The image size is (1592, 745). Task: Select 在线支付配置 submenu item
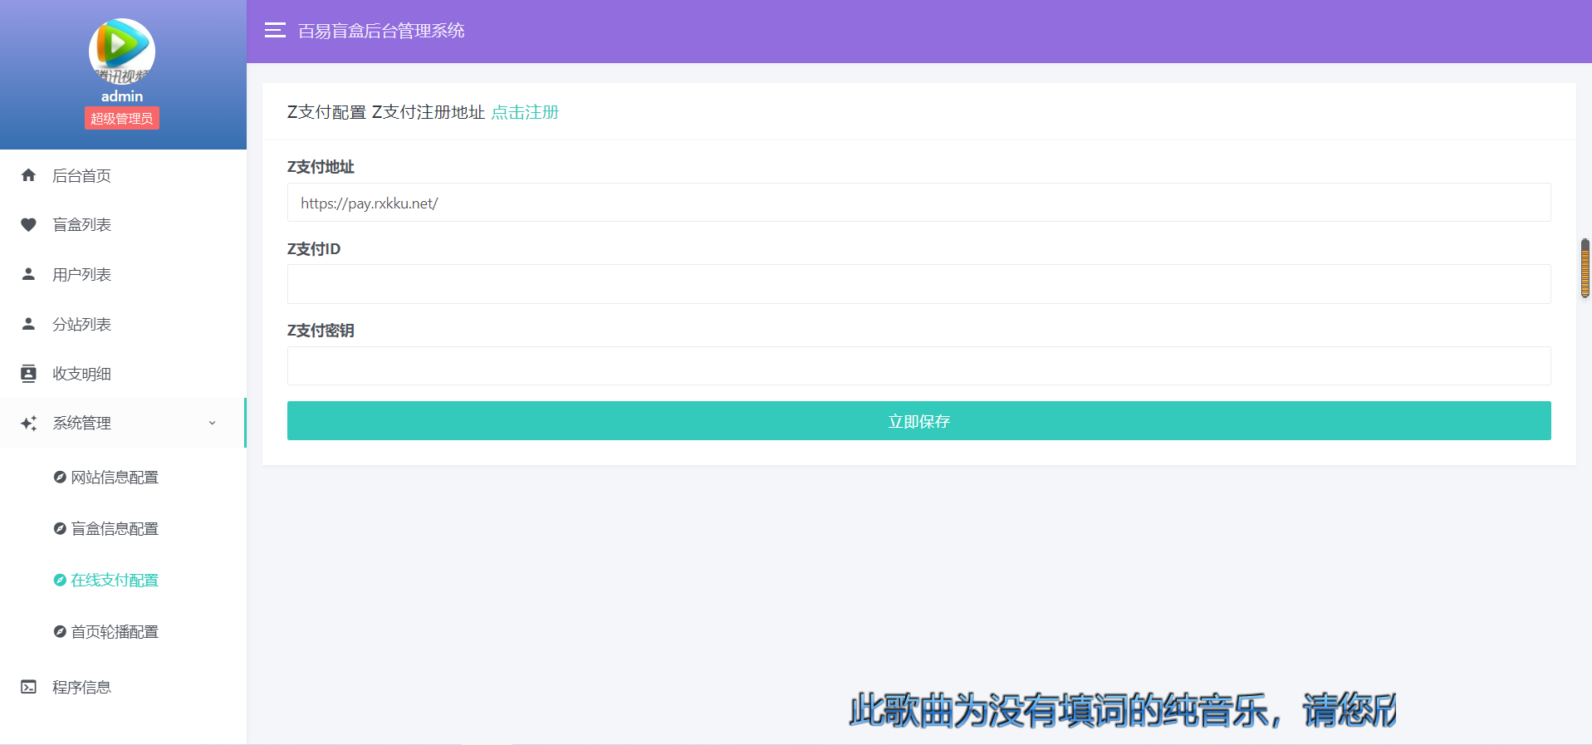click(114, 581)
